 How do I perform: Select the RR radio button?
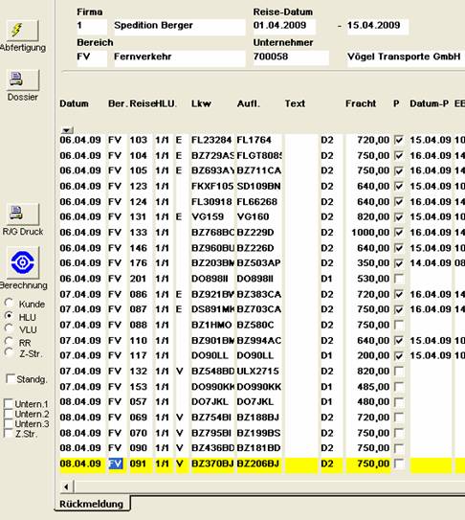(10, 341)
